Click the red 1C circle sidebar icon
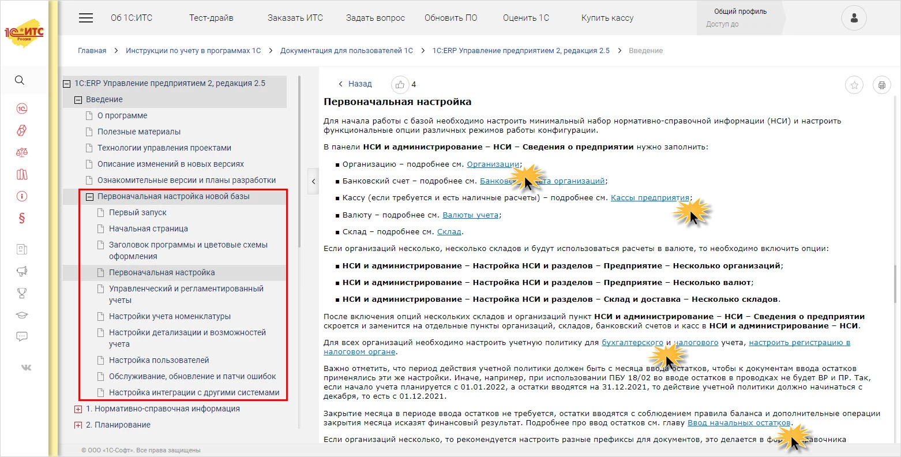Viewport: 901px width, 457px height. click(x=22, y=108)
